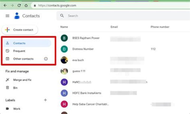The width and height of the screenshot is (190, 114).
Task: Click the person icon next to Contacts
Action: click(x=7, y=43)
